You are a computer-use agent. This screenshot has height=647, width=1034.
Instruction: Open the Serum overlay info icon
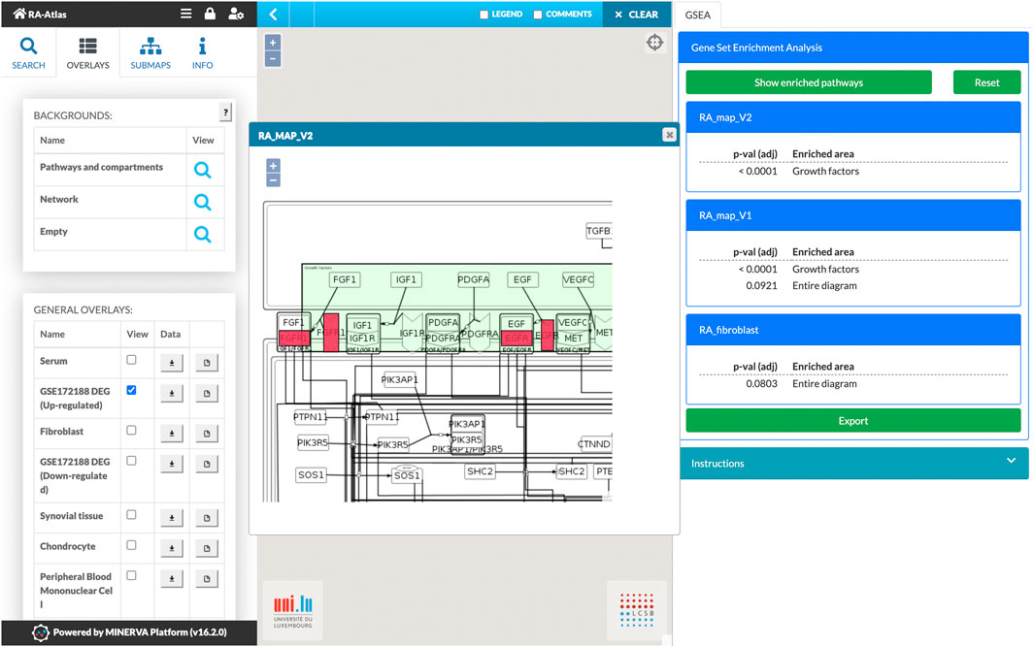coord(207,363)
